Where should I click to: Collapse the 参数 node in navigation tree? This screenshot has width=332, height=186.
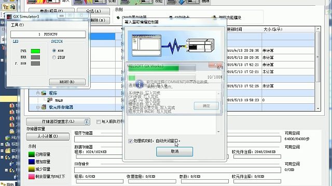coord(2,157)
